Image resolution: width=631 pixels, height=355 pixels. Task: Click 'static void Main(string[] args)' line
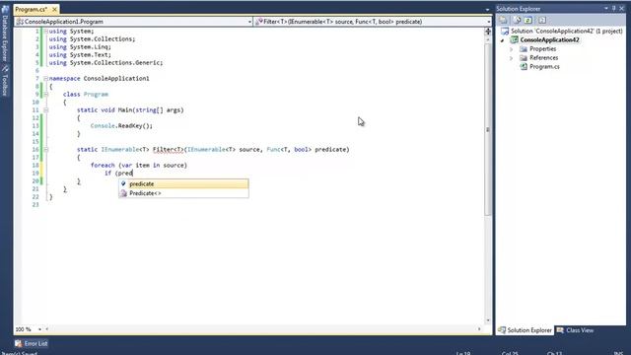[x=130, y=109]
